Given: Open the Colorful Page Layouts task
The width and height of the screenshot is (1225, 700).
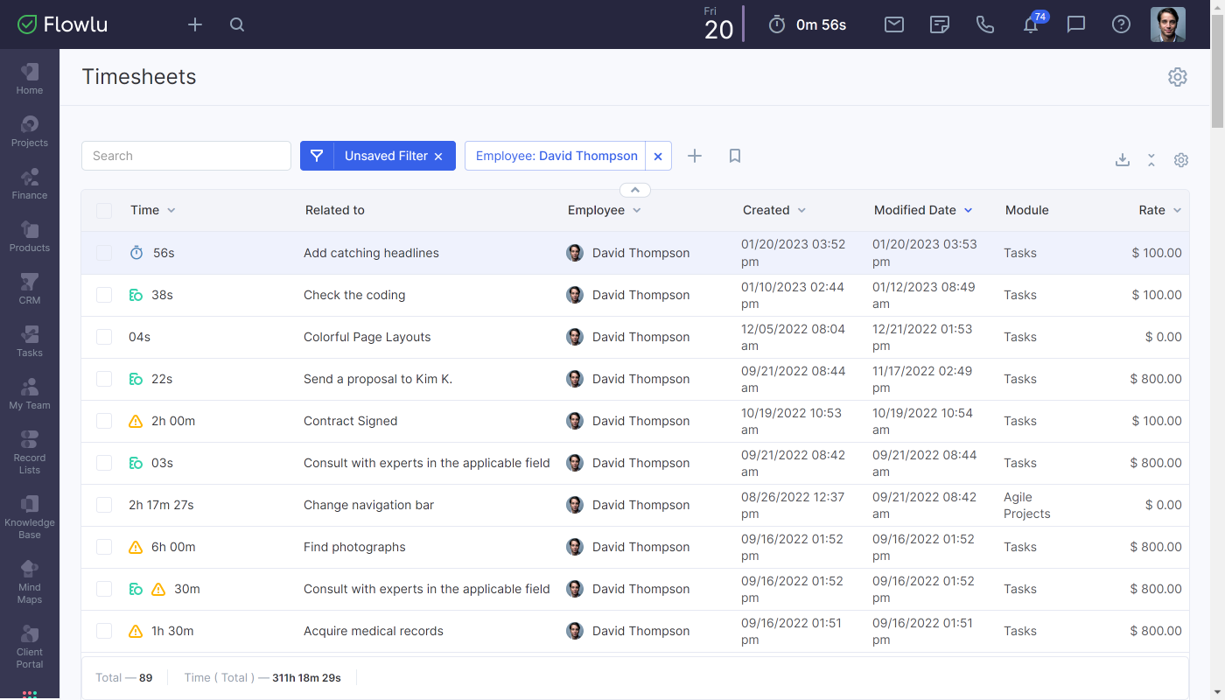Looking at the screenshot, I should (x=367, y=337).
